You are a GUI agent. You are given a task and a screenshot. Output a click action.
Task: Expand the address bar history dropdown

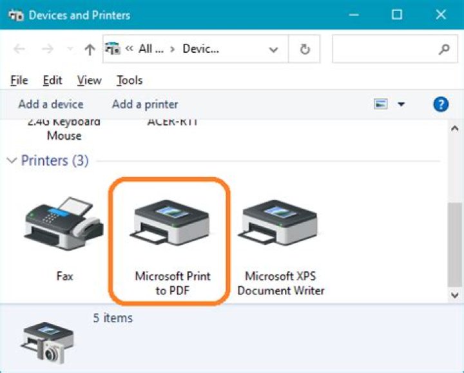(273, 50)
